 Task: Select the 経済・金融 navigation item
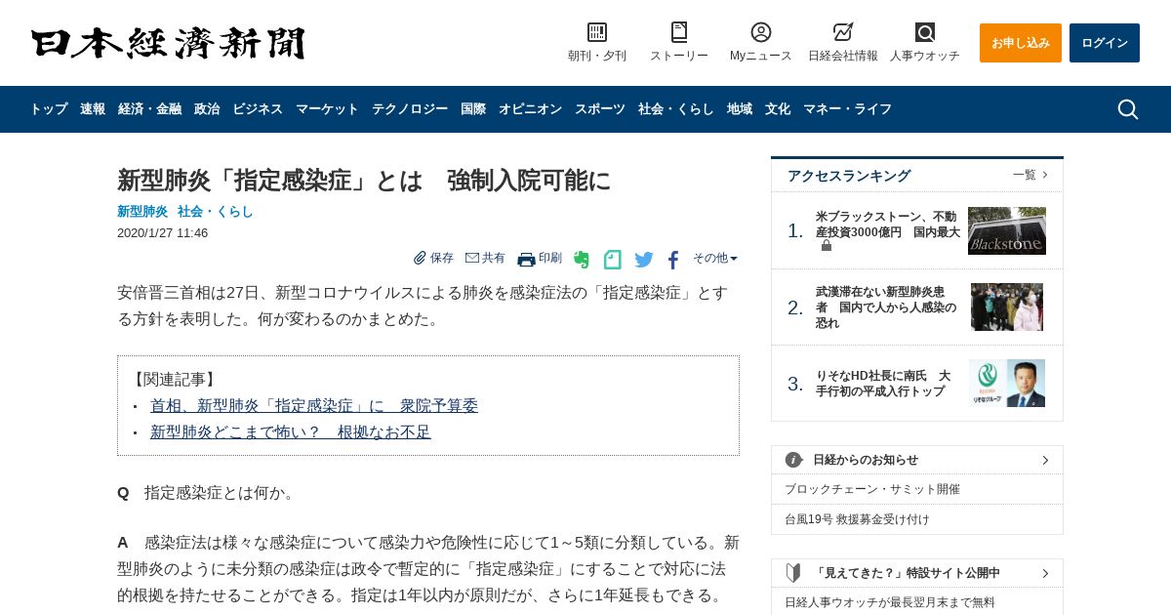click(149, 109)
